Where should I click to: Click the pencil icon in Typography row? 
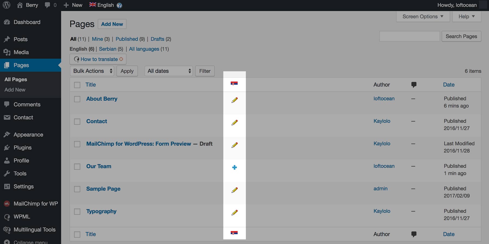coord(234,213)
